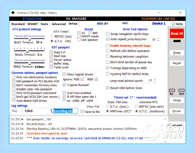
Task: Adjust Long-read actions count stepper
Action: 154,80
